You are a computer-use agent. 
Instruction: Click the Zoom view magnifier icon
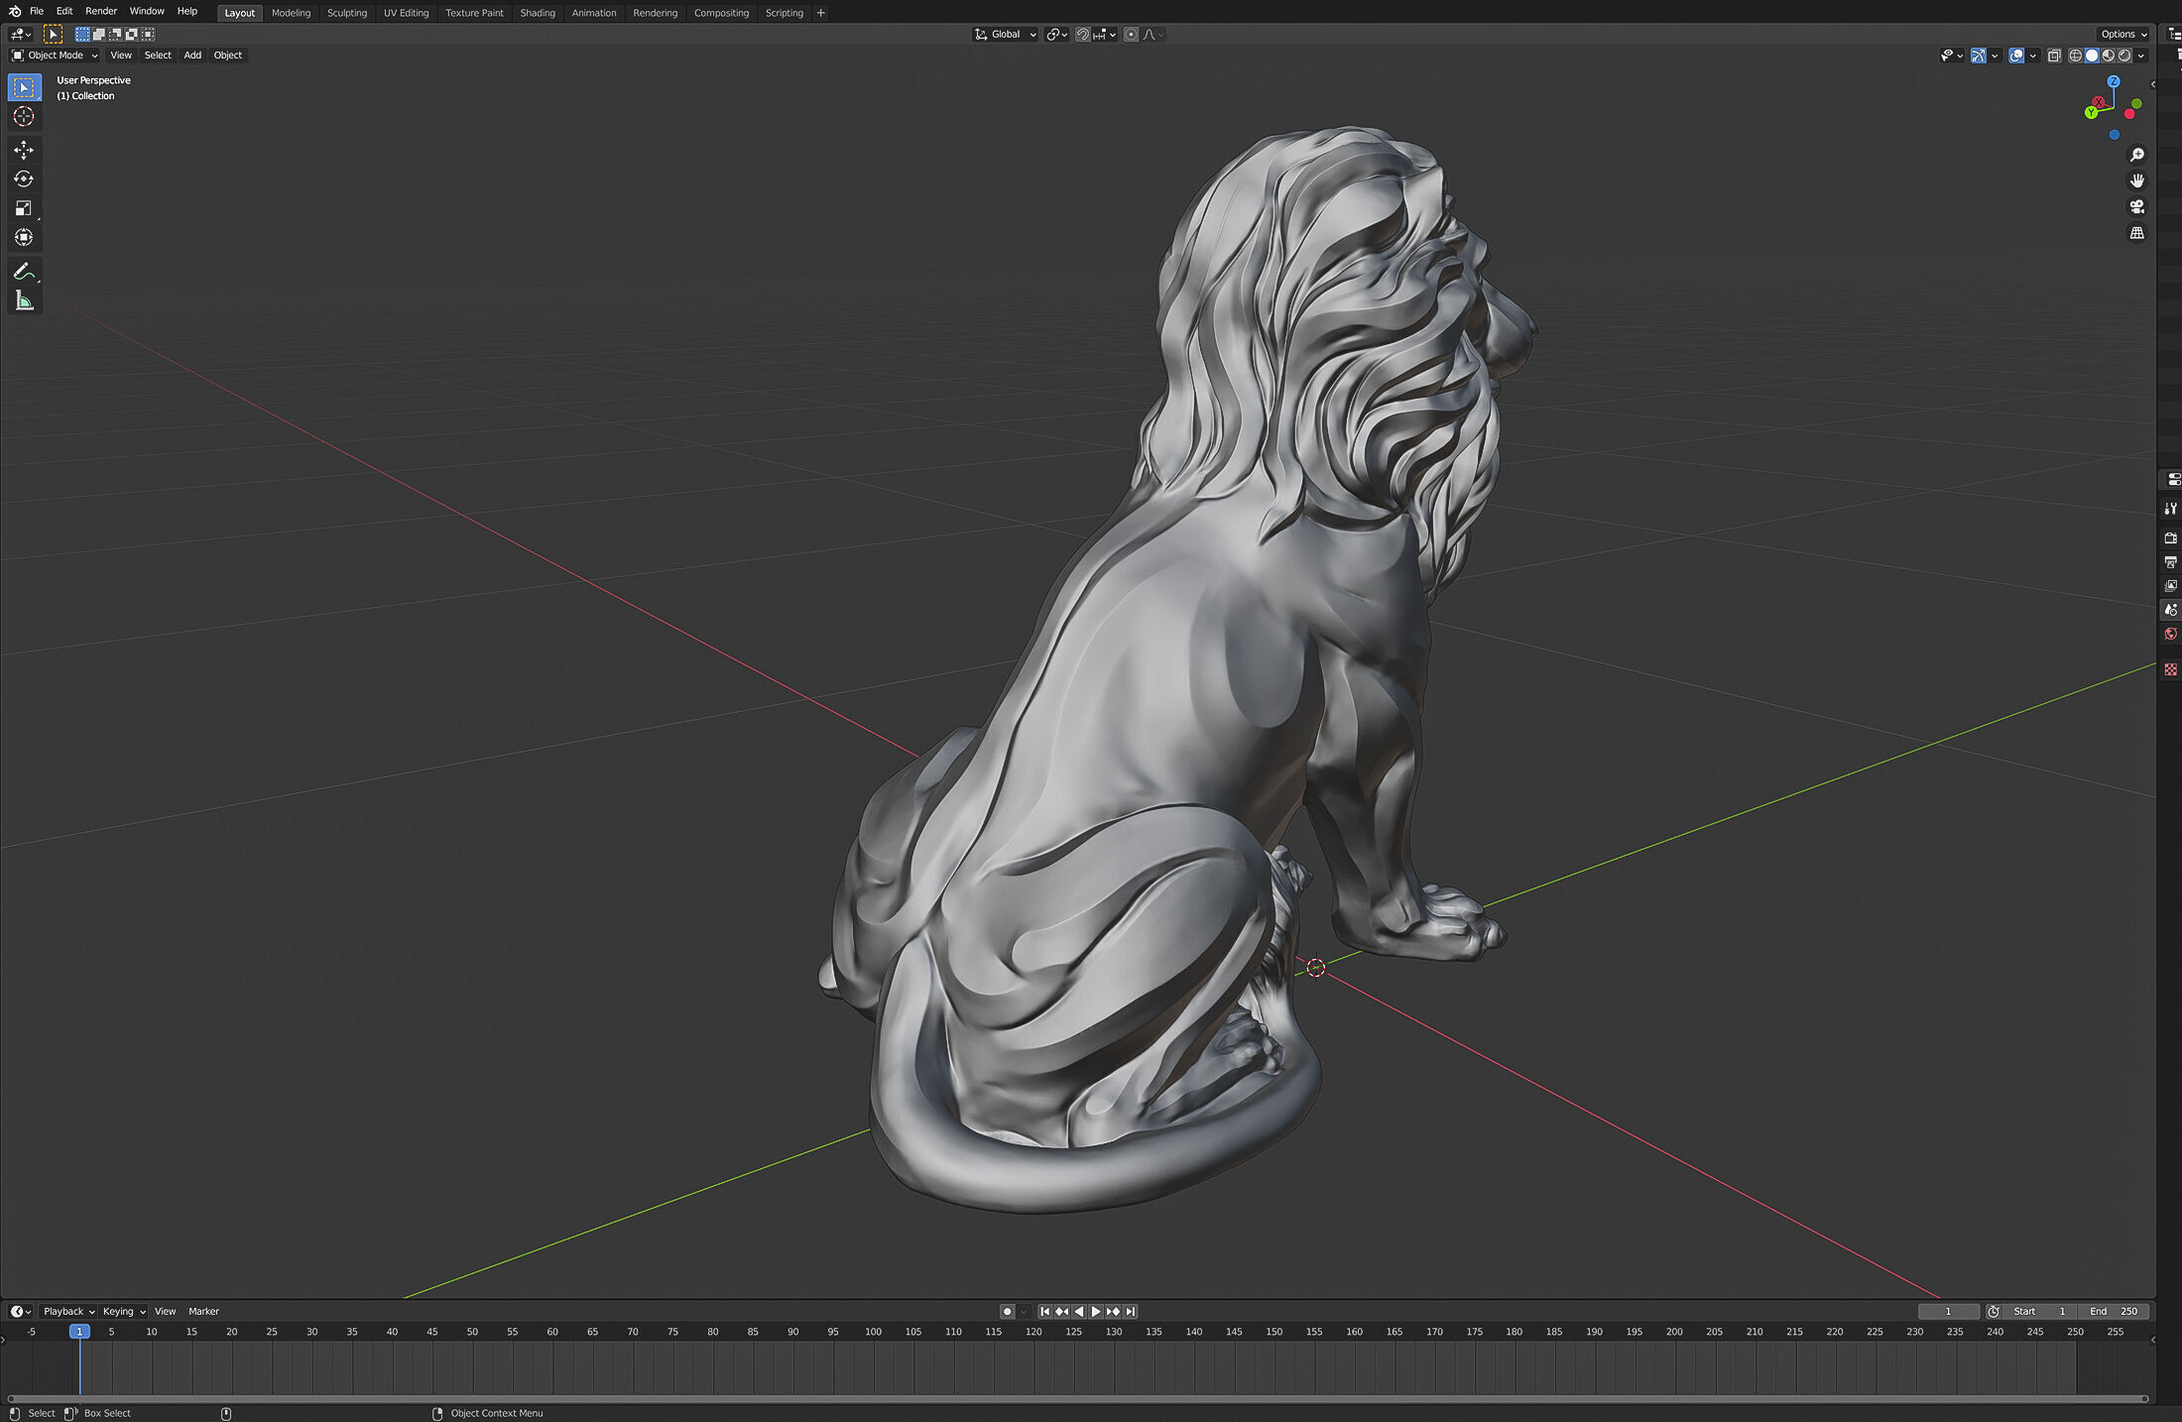pos(2137,155)
